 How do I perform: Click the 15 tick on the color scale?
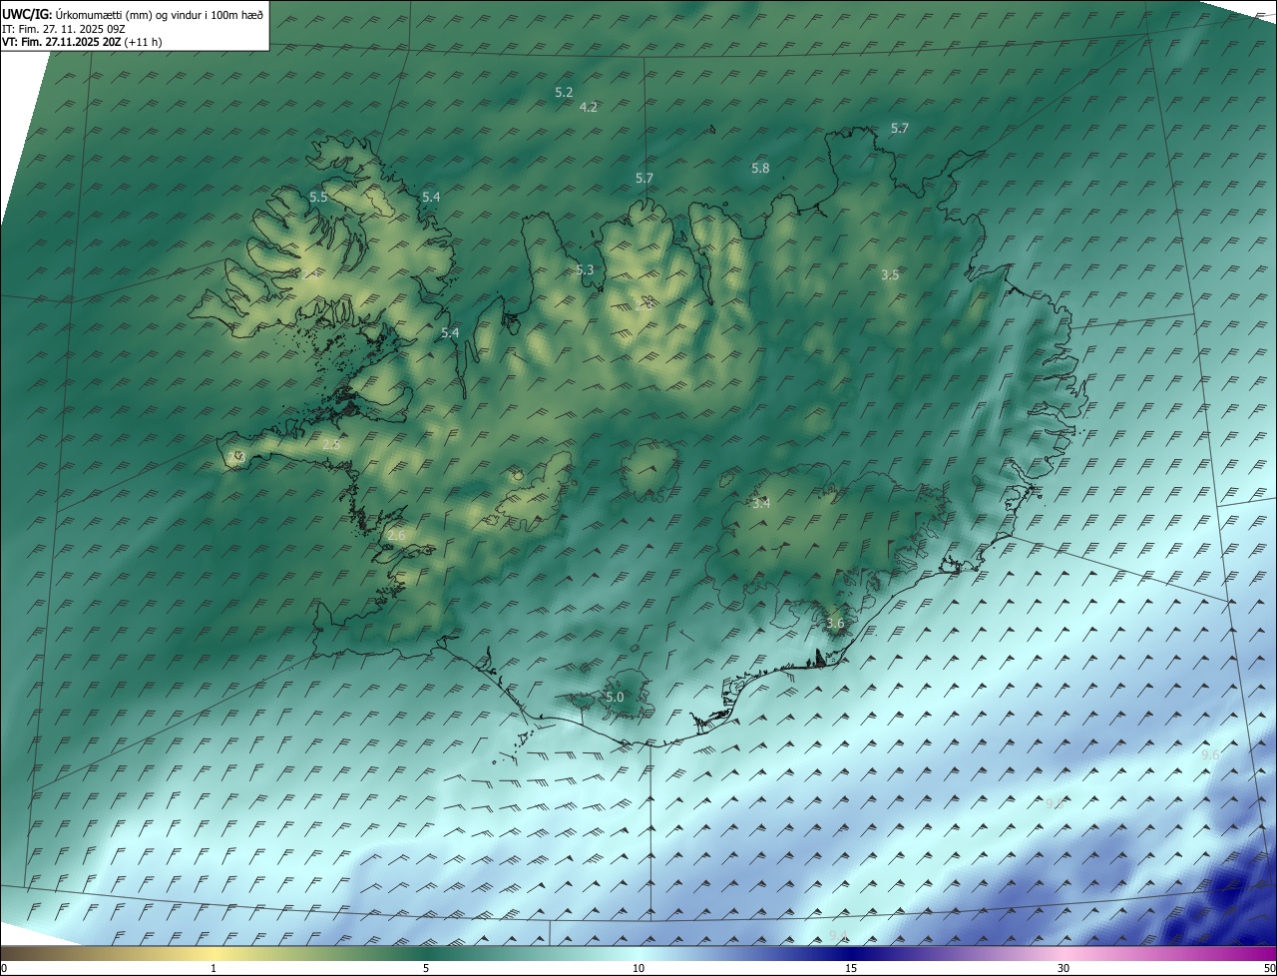pos(851,968)
